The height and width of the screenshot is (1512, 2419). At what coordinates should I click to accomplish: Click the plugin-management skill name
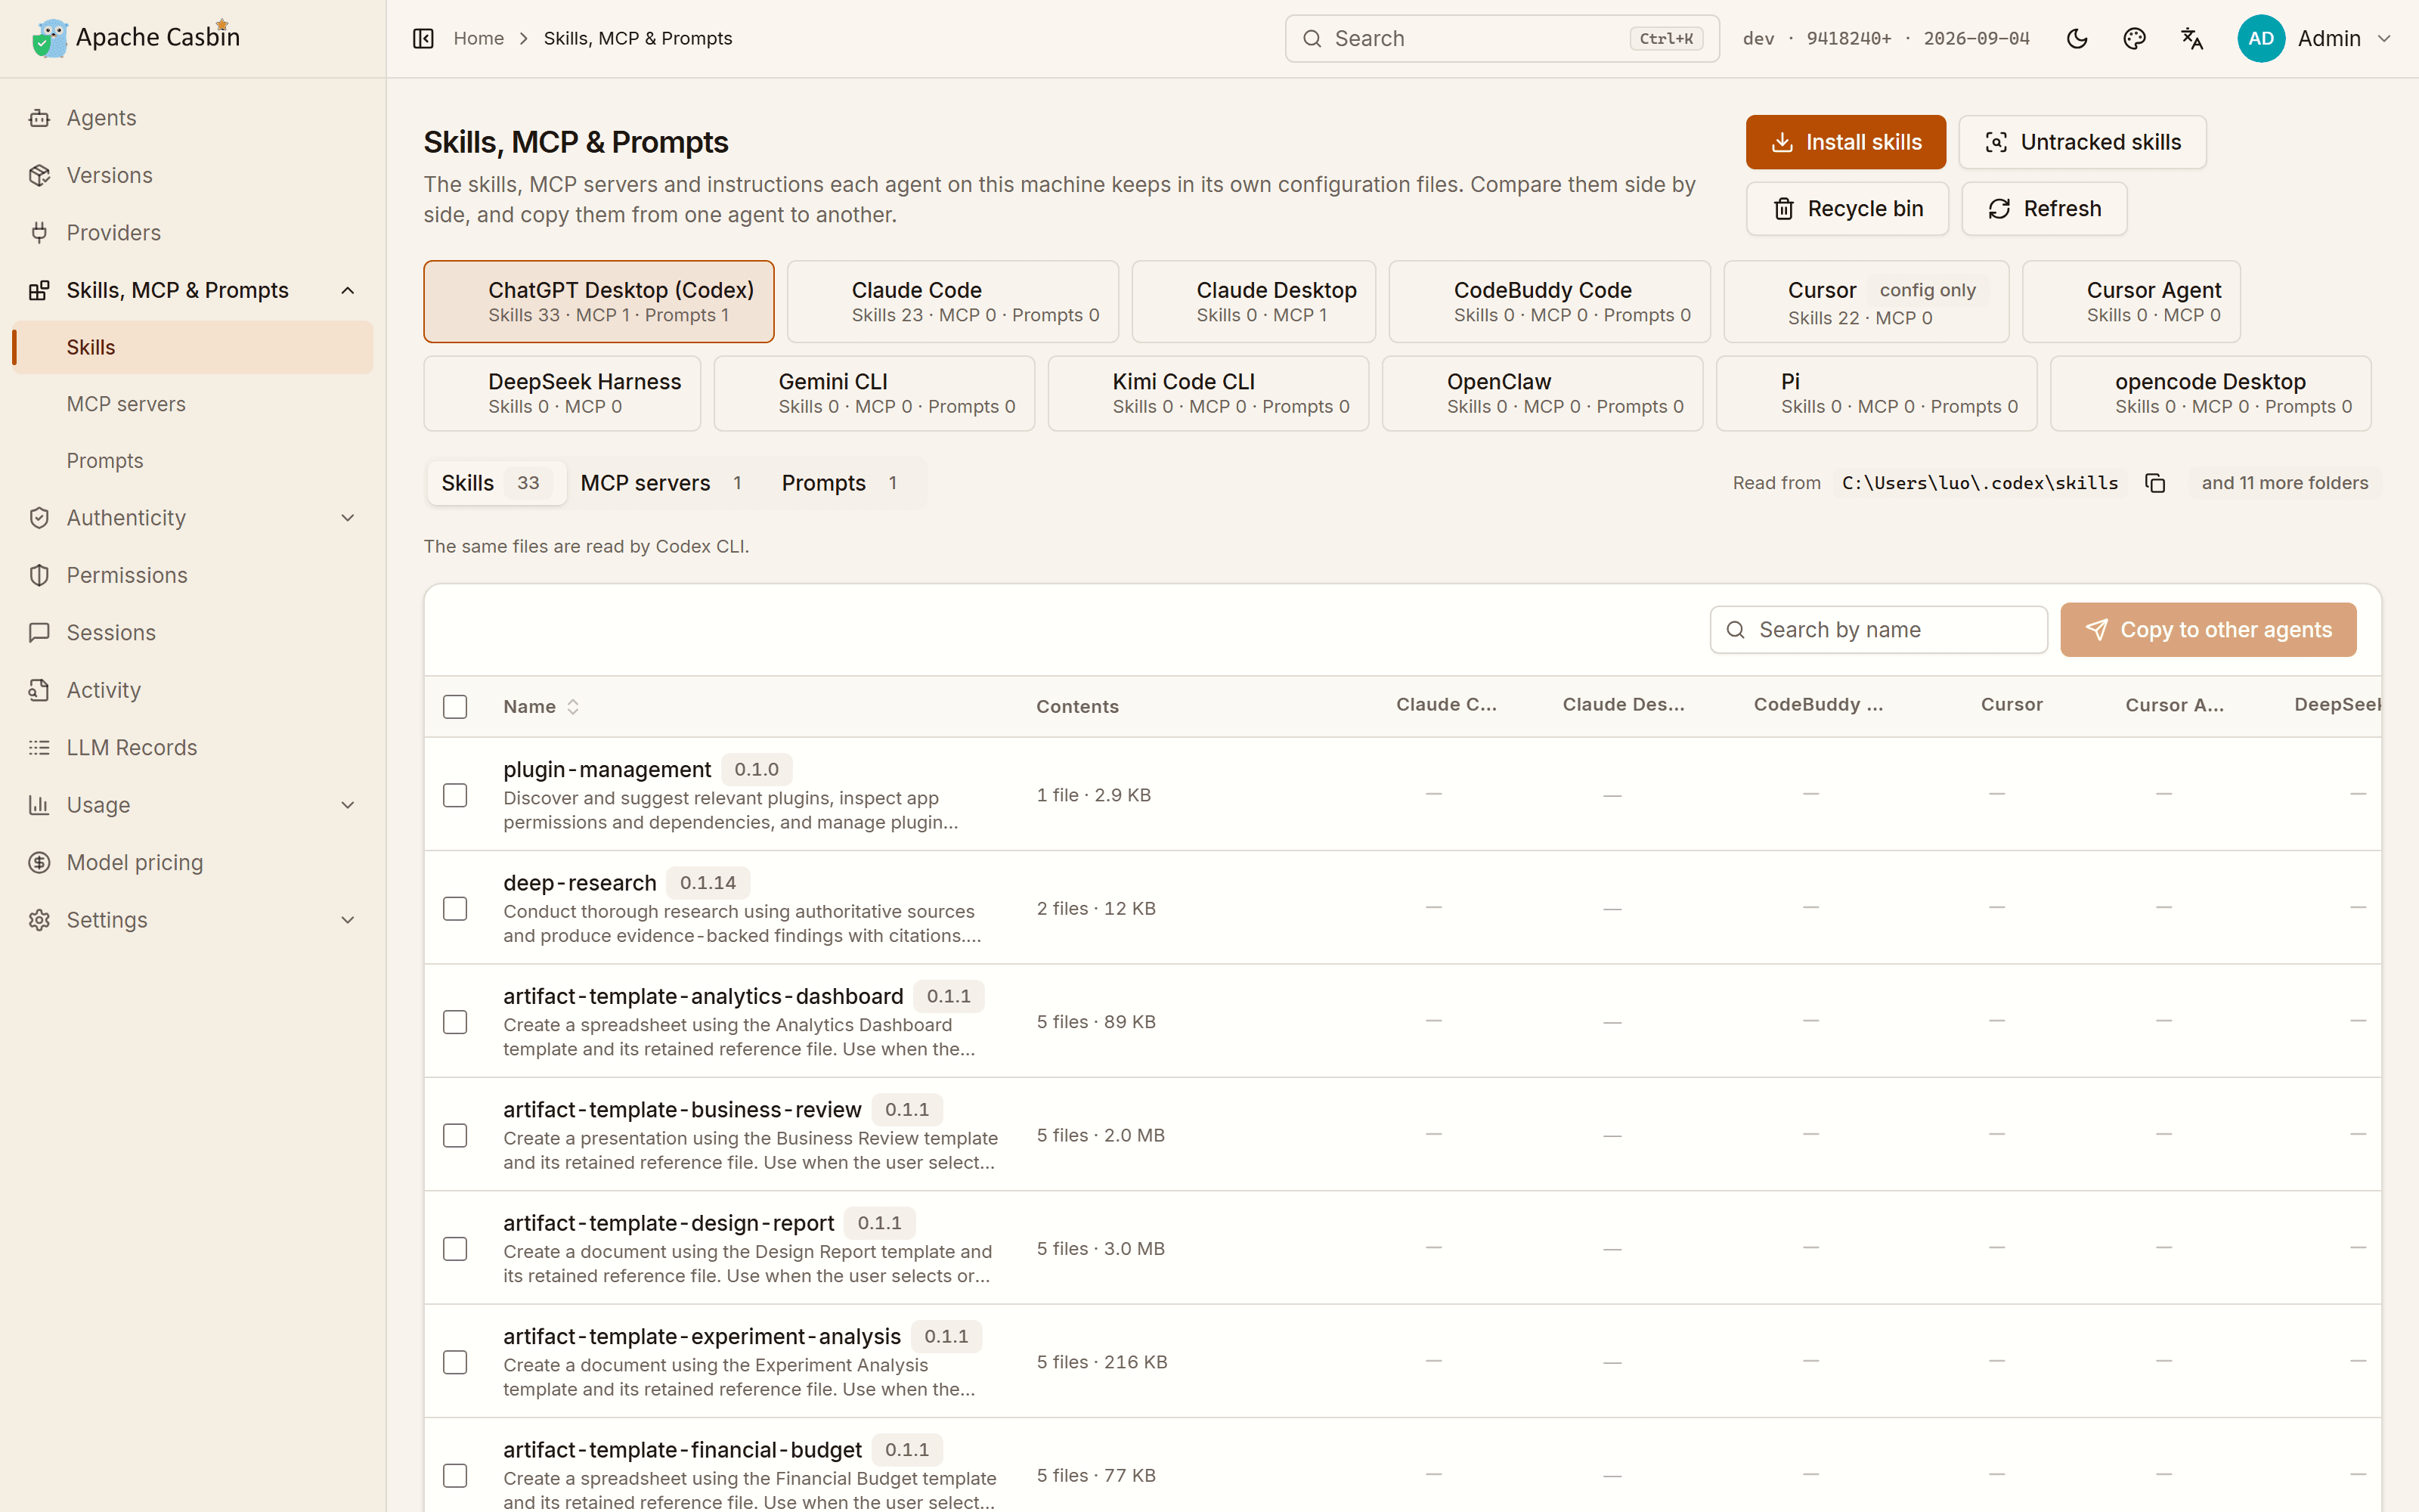(607, 769)
